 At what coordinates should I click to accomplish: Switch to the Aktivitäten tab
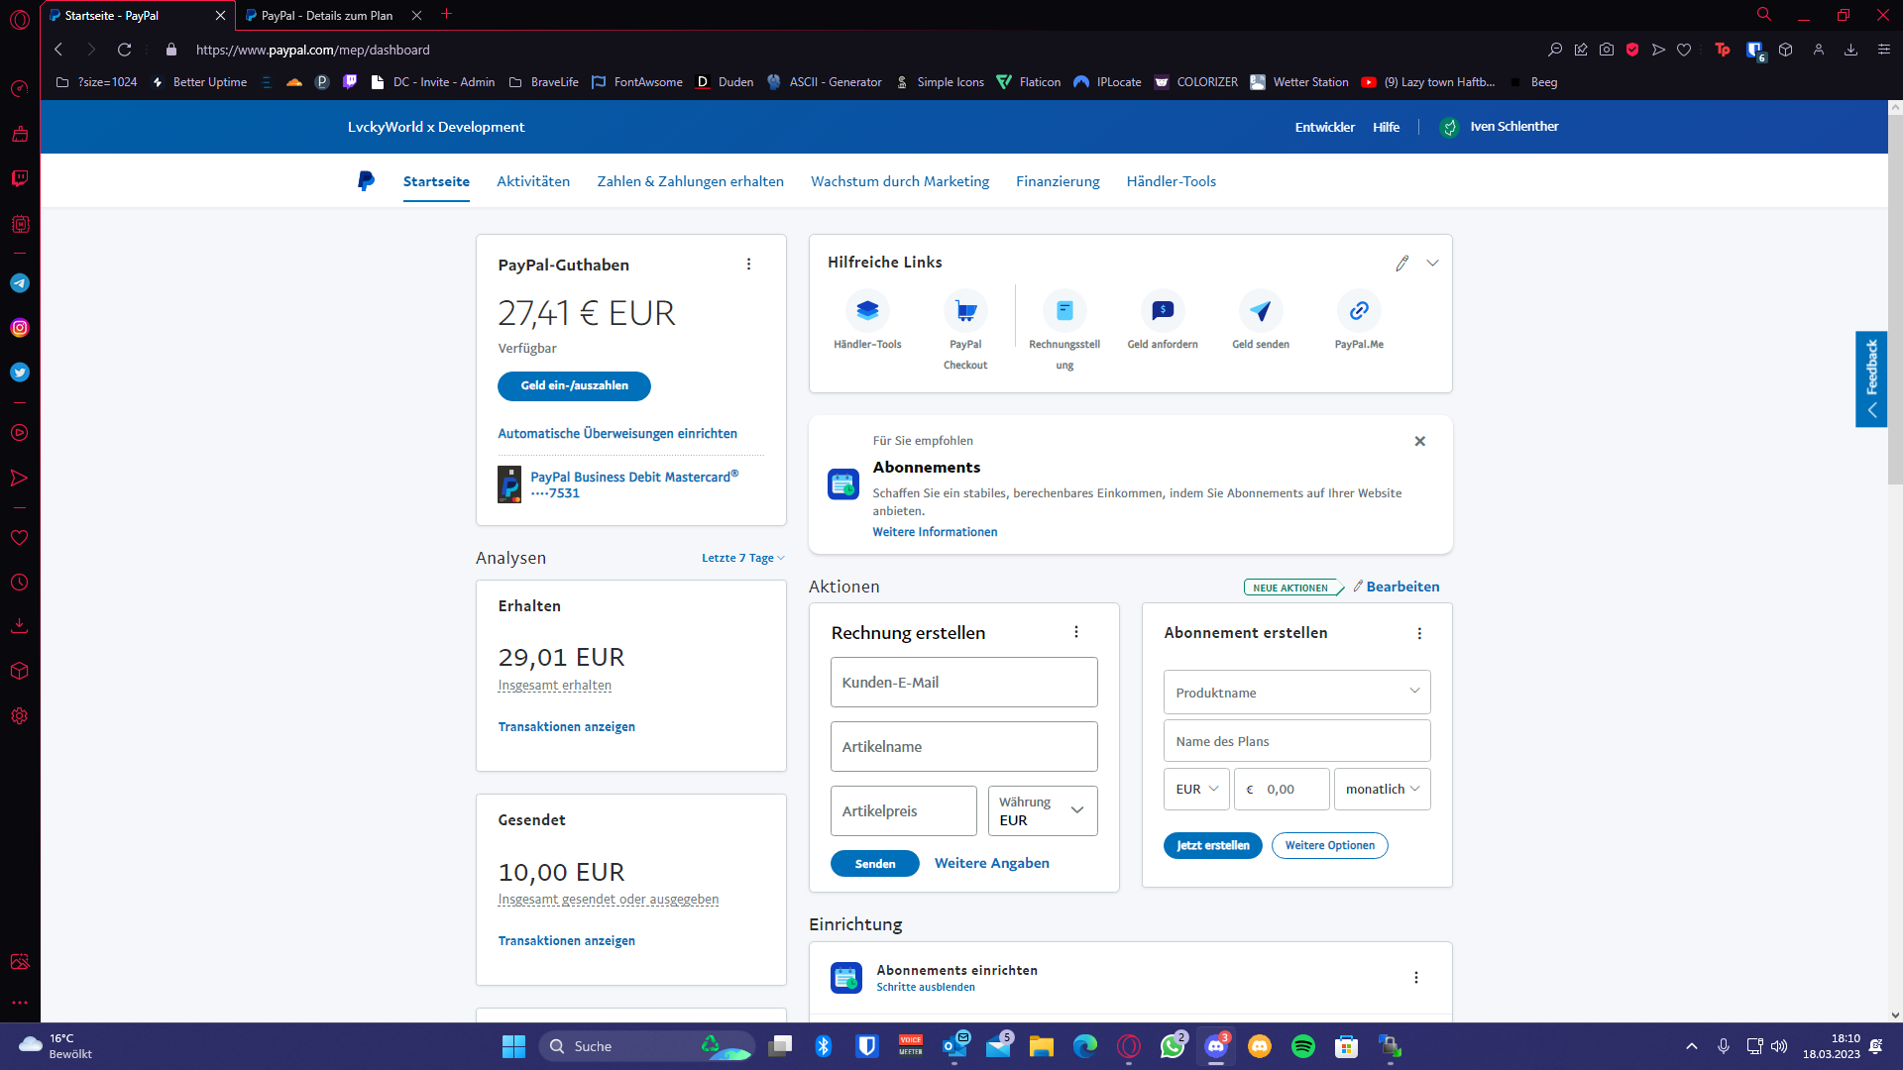[x=533, y=181]
